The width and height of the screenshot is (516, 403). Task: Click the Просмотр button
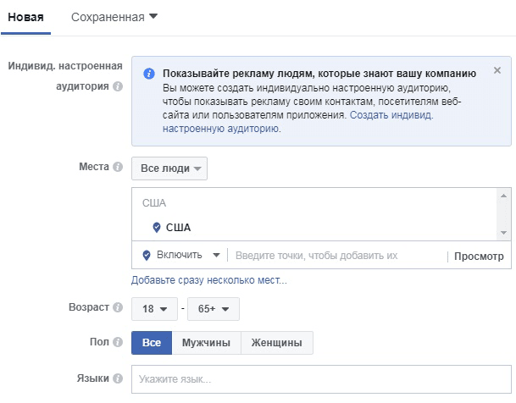pyautogui.click(x=479, y=256)
